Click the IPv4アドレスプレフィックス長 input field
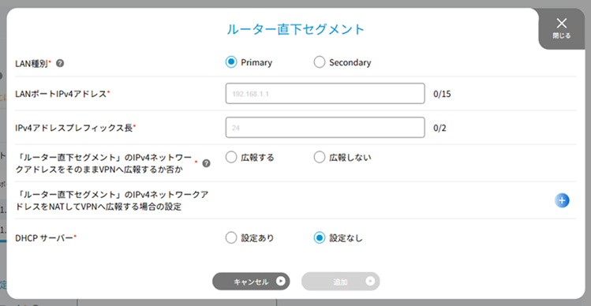This screenshot has height=306, width=591. [325, 128]
